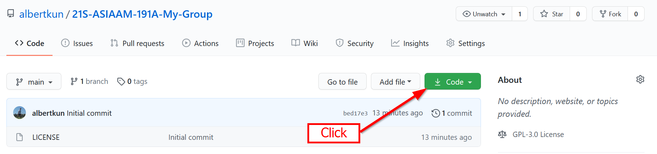Expand the Add file dropdown
The height and width of the screenshot is (154, 657).
point(395,82)
